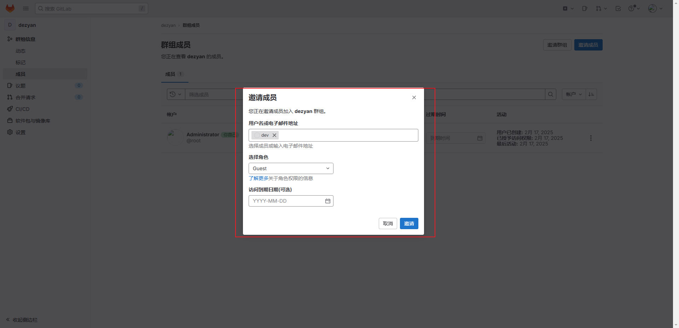Screen dimensions: 679x328
Task: Open 设置 in the sidebar
Action: click(45, 132)
